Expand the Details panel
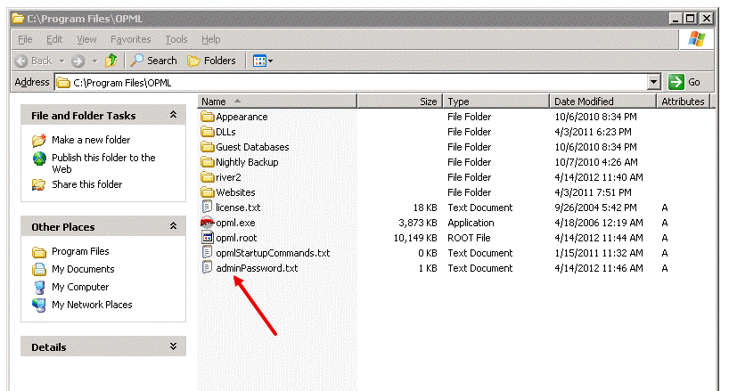 174,346
